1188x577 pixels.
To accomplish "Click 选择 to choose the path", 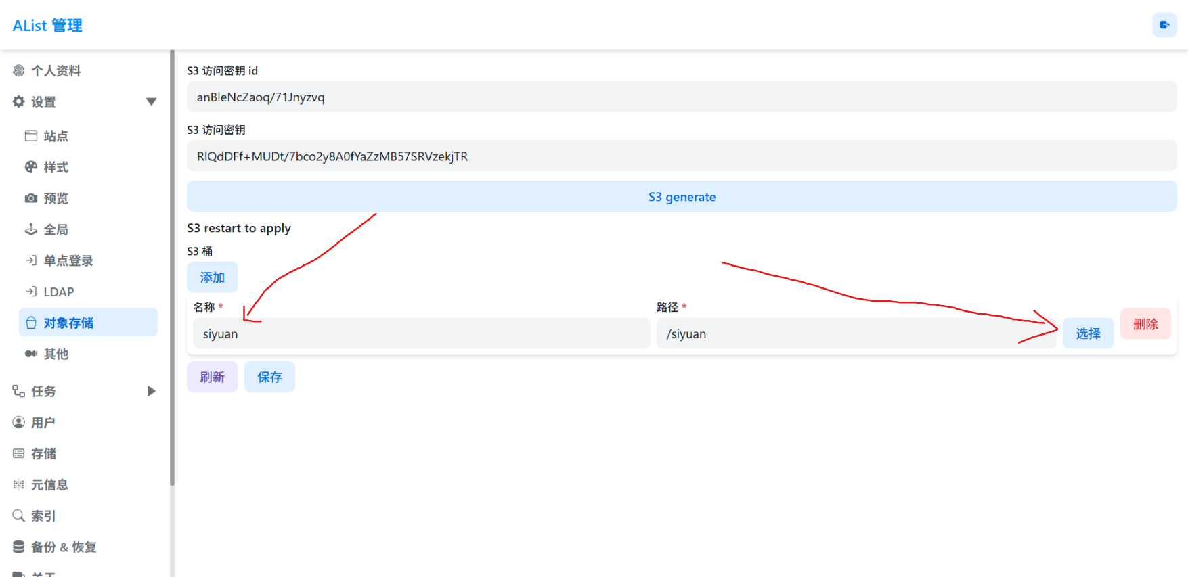I will pyautogui.click(x=1088, y=333).
